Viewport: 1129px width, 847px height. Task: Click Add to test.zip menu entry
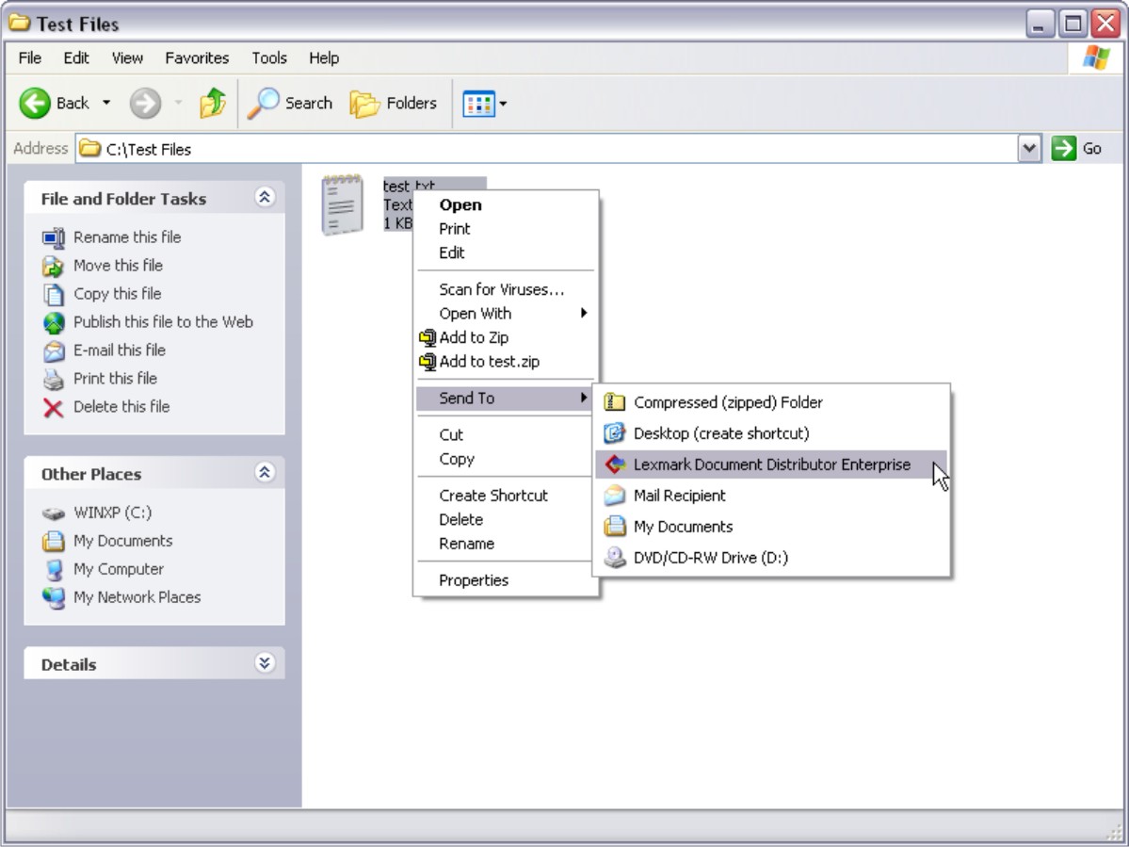[x=489, y=362]
